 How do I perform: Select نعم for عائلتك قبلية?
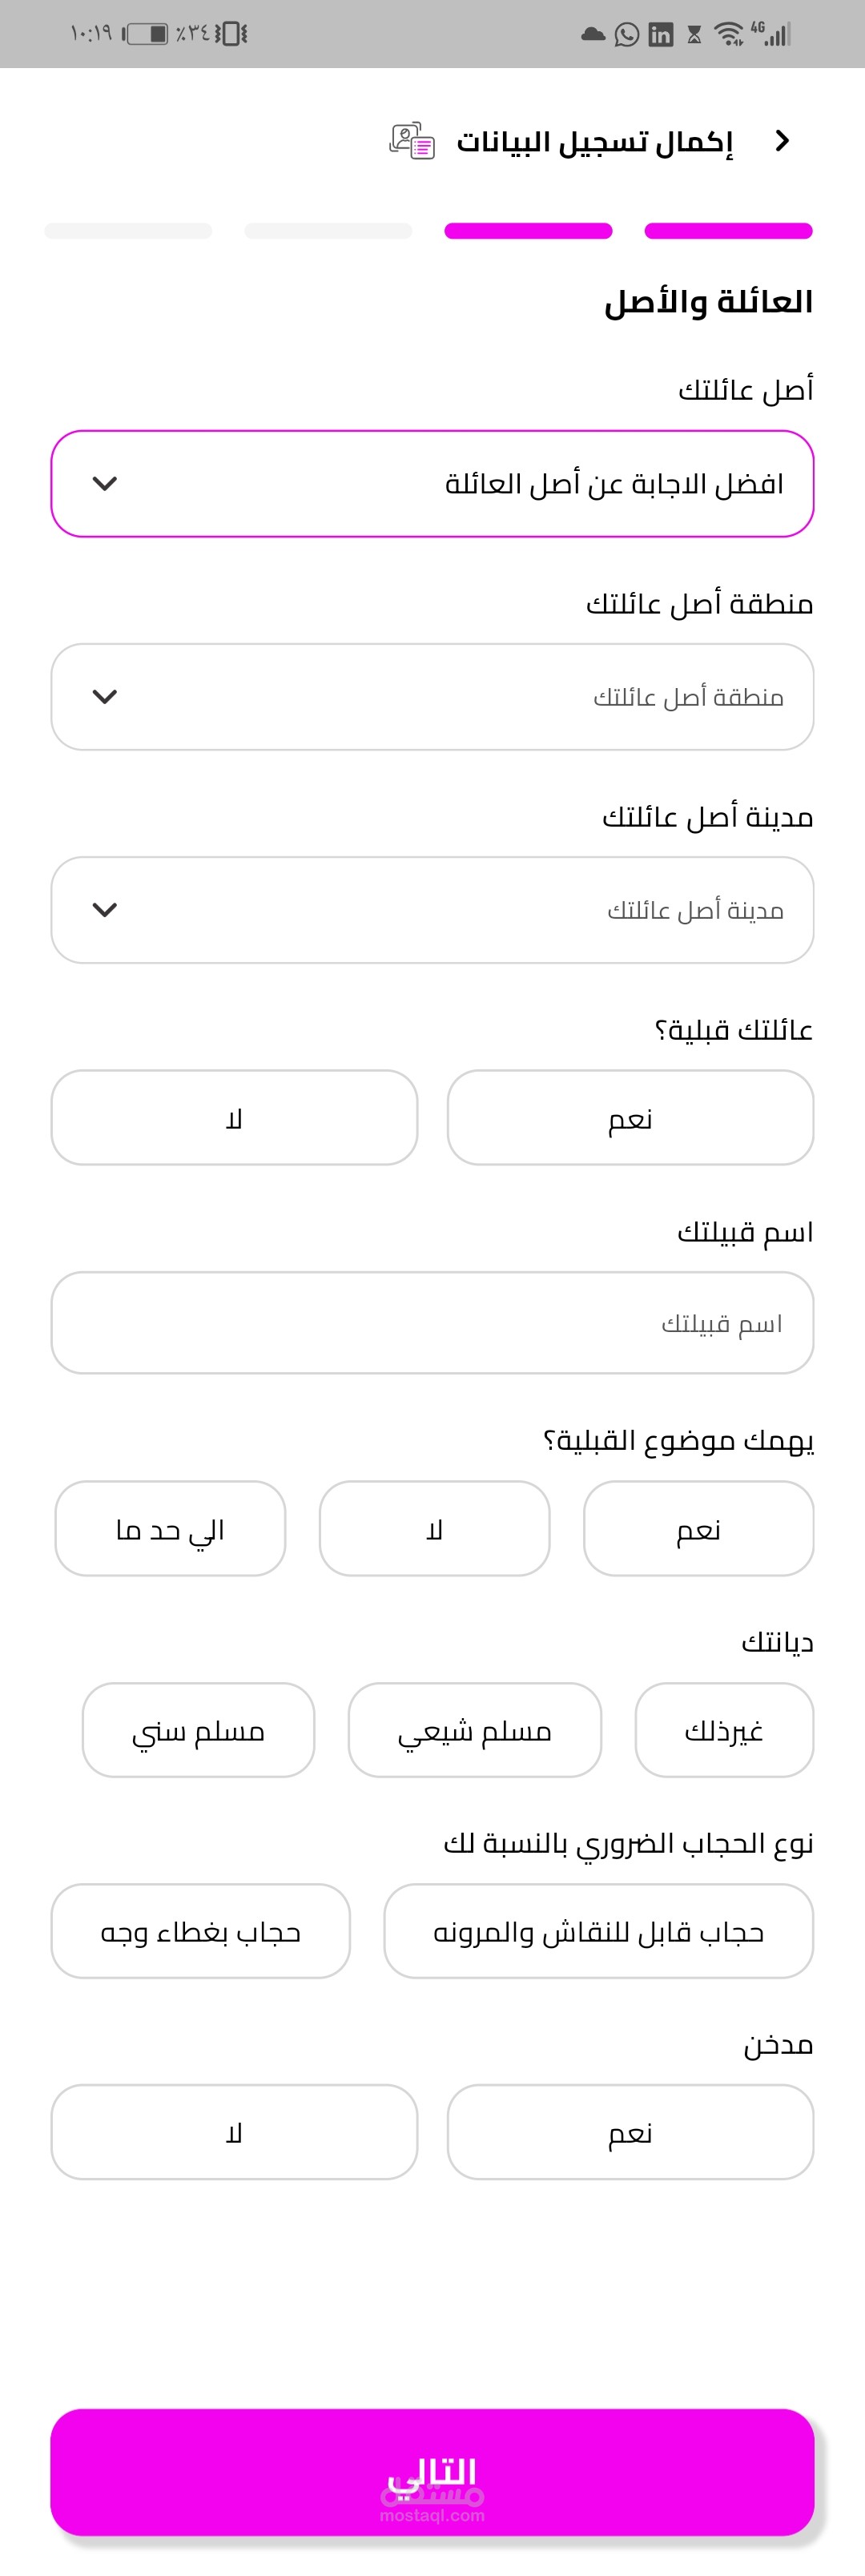pos(630,1118)
